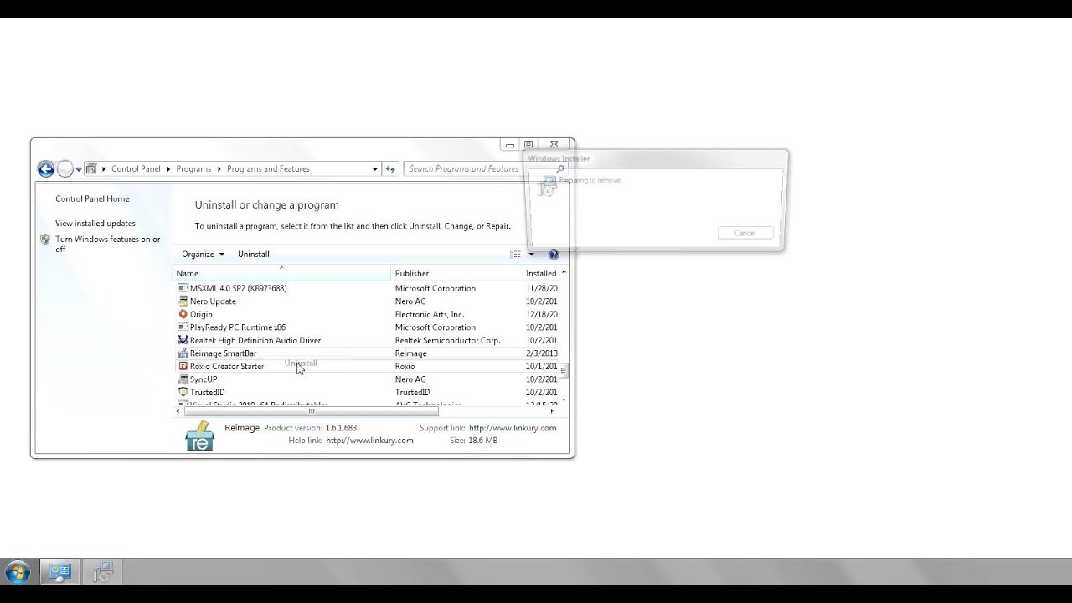Click the Origin program icon

(x=183, y=314)
